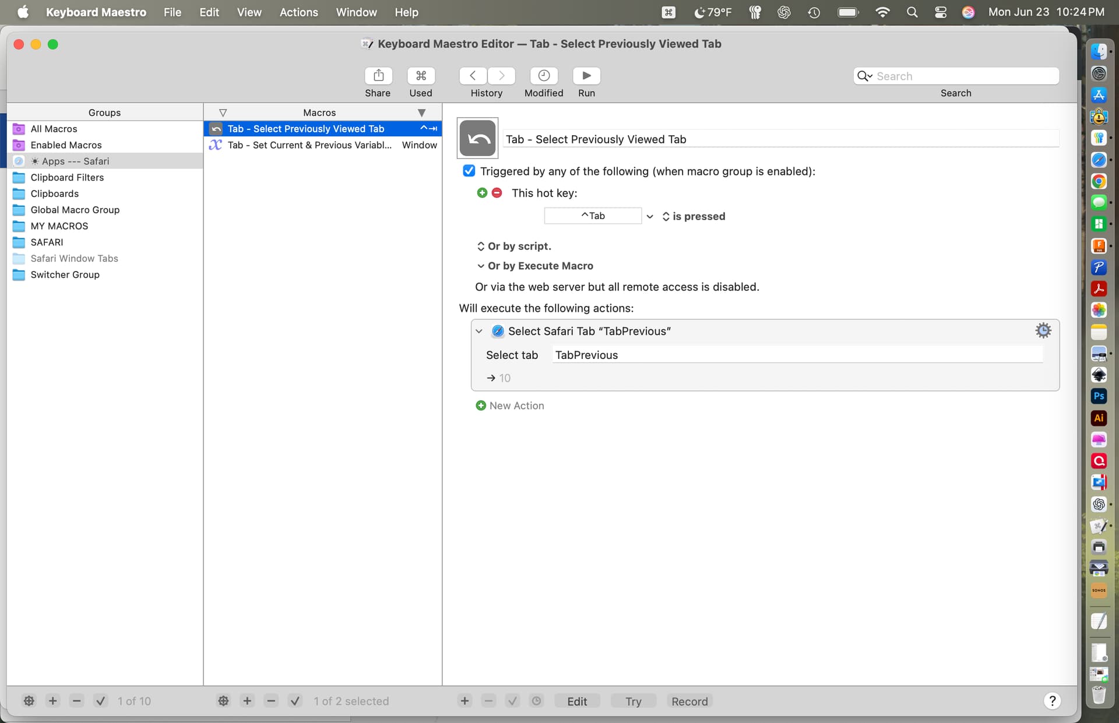Open Keyboard Maestro menu bar status icon
Image resolution: width=1119 pixels, height=723 pixels.
pyautogui.click(x=668, y=12)
